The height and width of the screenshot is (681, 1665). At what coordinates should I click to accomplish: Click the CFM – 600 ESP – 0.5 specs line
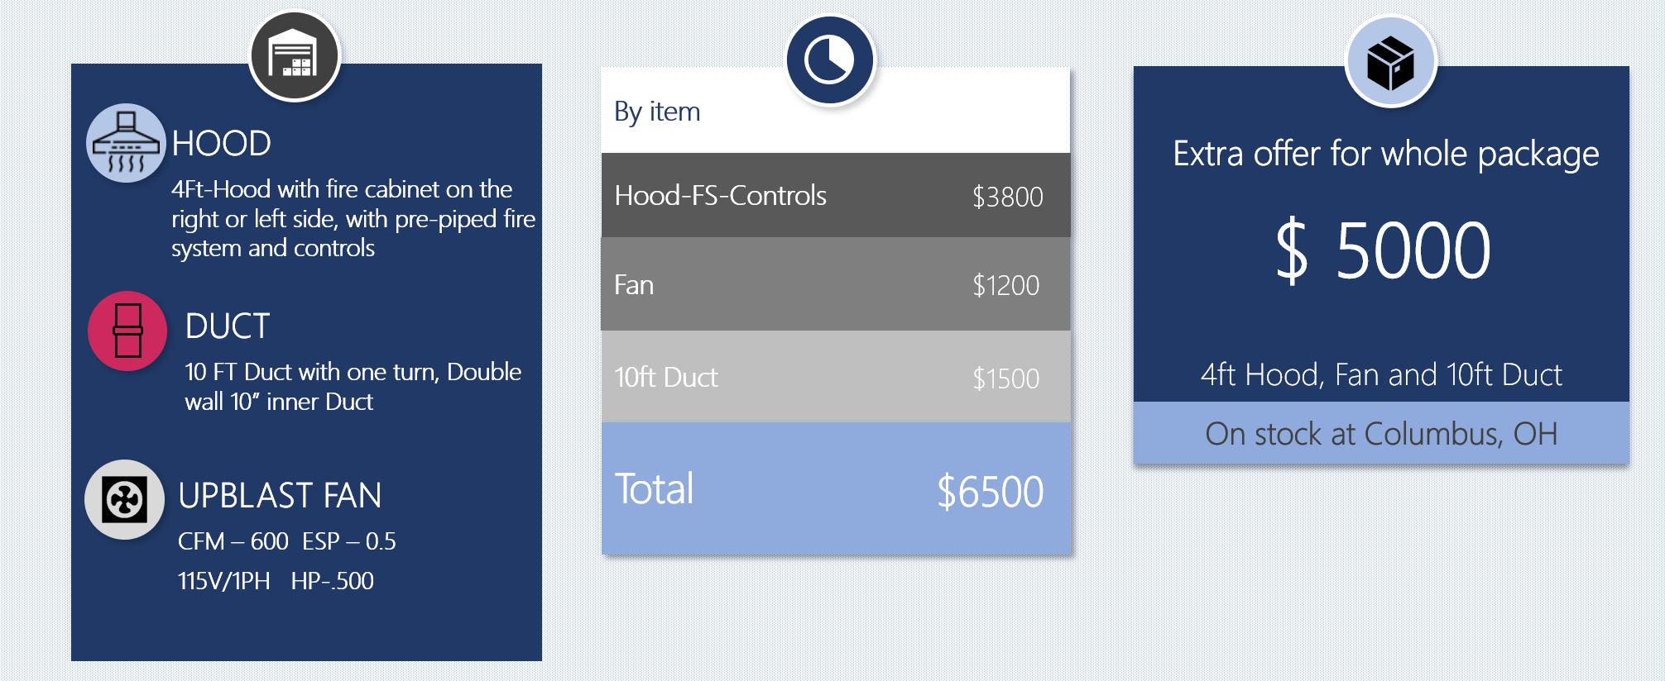(287, 541)
